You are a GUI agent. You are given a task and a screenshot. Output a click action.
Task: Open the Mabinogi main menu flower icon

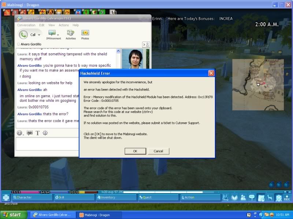[6, 197]
